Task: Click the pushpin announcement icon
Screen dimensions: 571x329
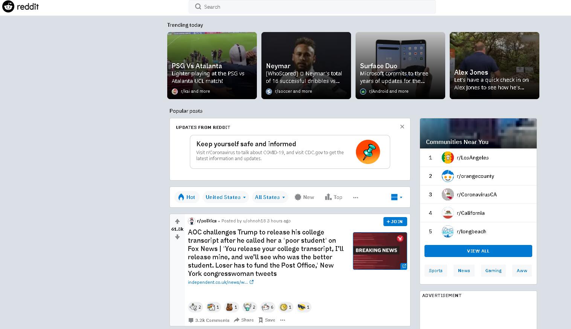Action: [368, 152]
